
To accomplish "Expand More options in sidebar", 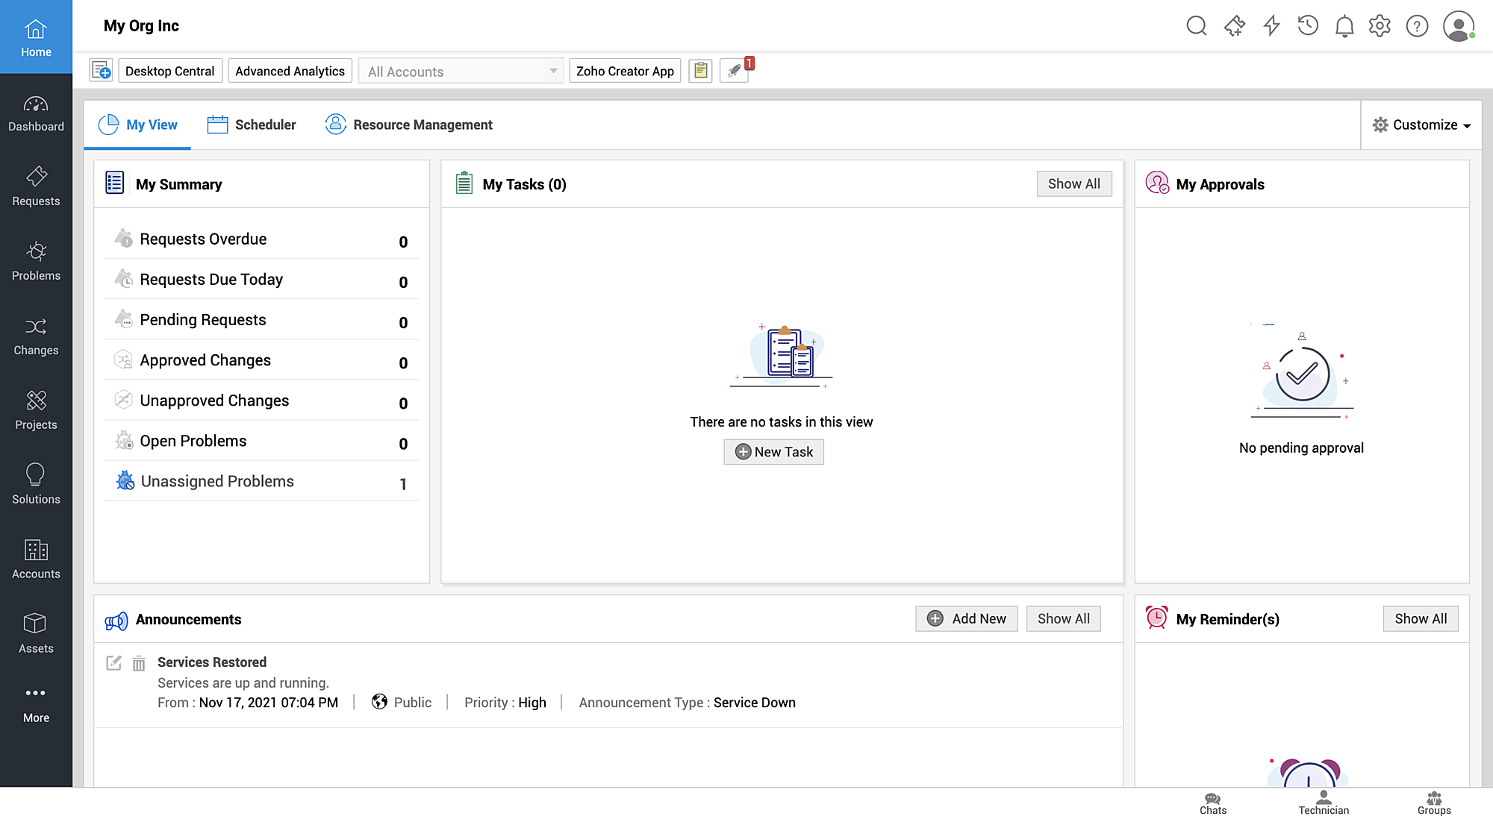I will [x=36, y=704].
